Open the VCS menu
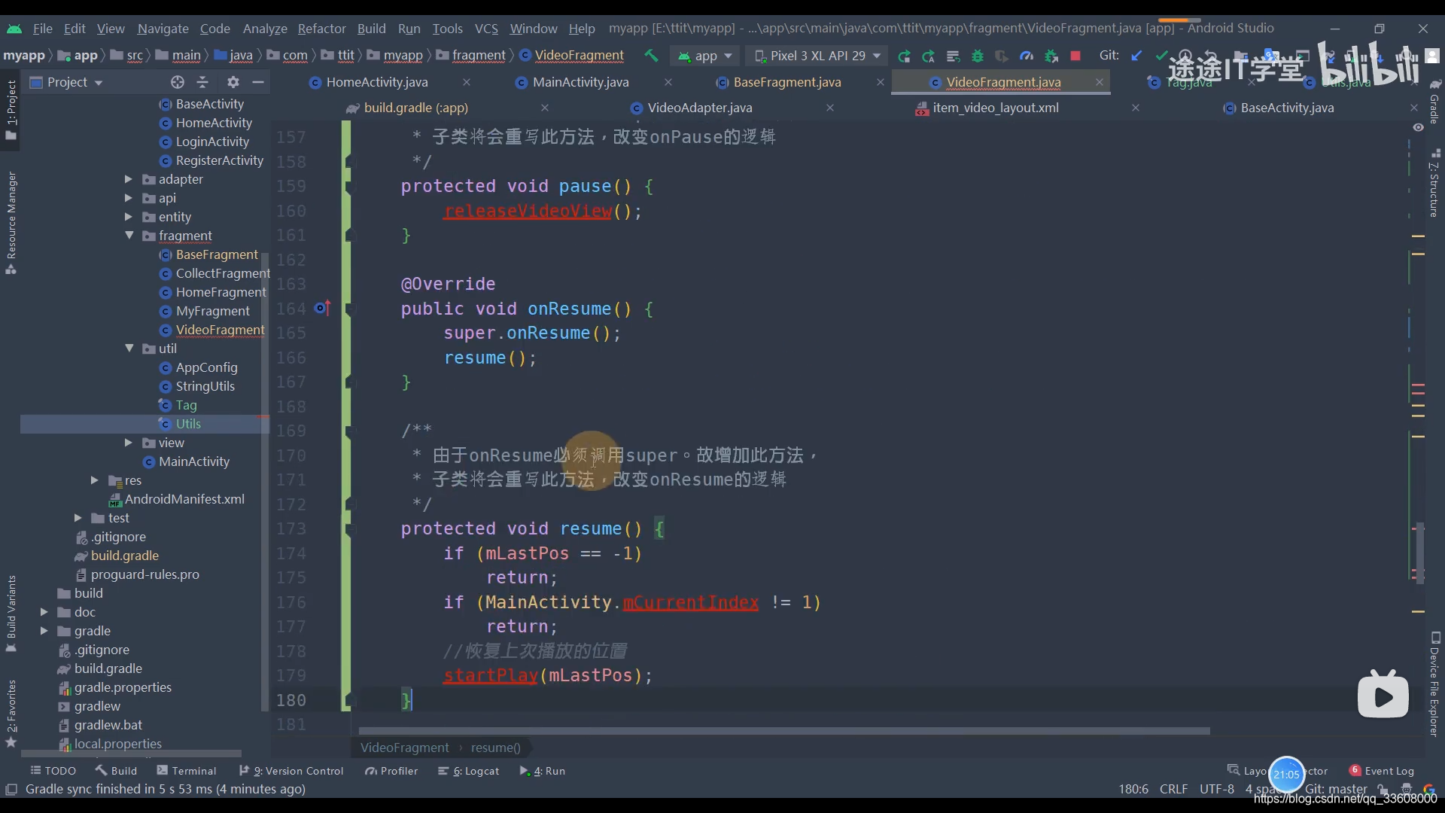 (x=486, y=29)
